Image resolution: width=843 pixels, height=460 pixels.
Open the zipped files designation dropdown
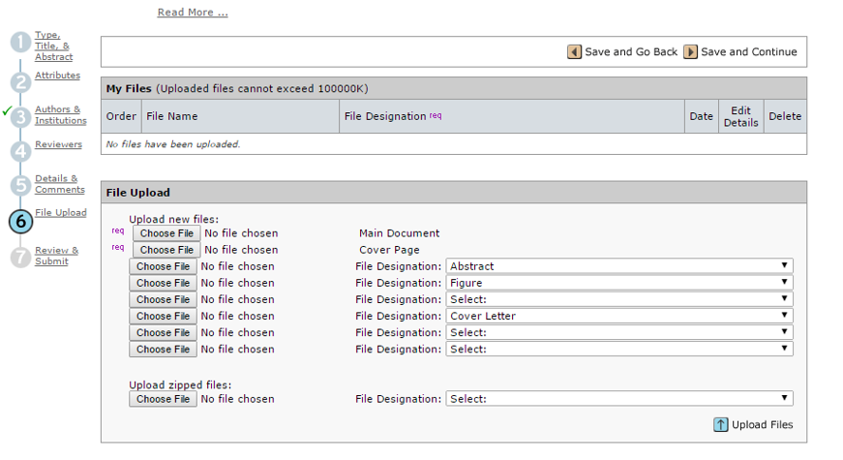pyautogui.click(x=619, y=399)
